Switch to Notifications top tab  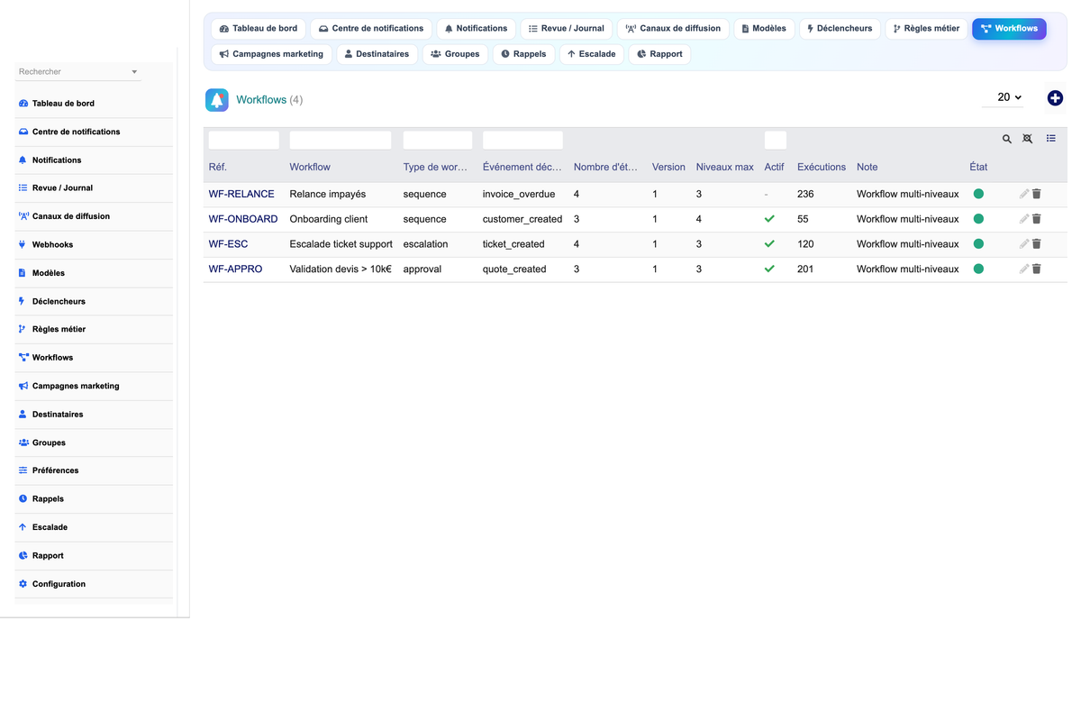click(x=476, y=29)
